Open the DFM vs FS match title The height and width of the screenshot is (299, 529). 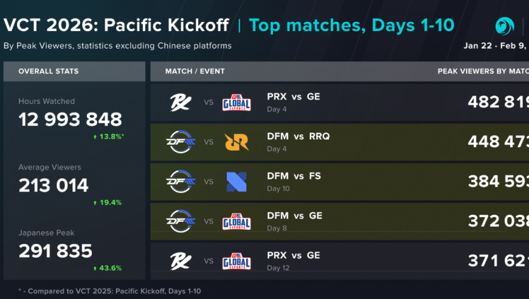click(x=294, y=176)
